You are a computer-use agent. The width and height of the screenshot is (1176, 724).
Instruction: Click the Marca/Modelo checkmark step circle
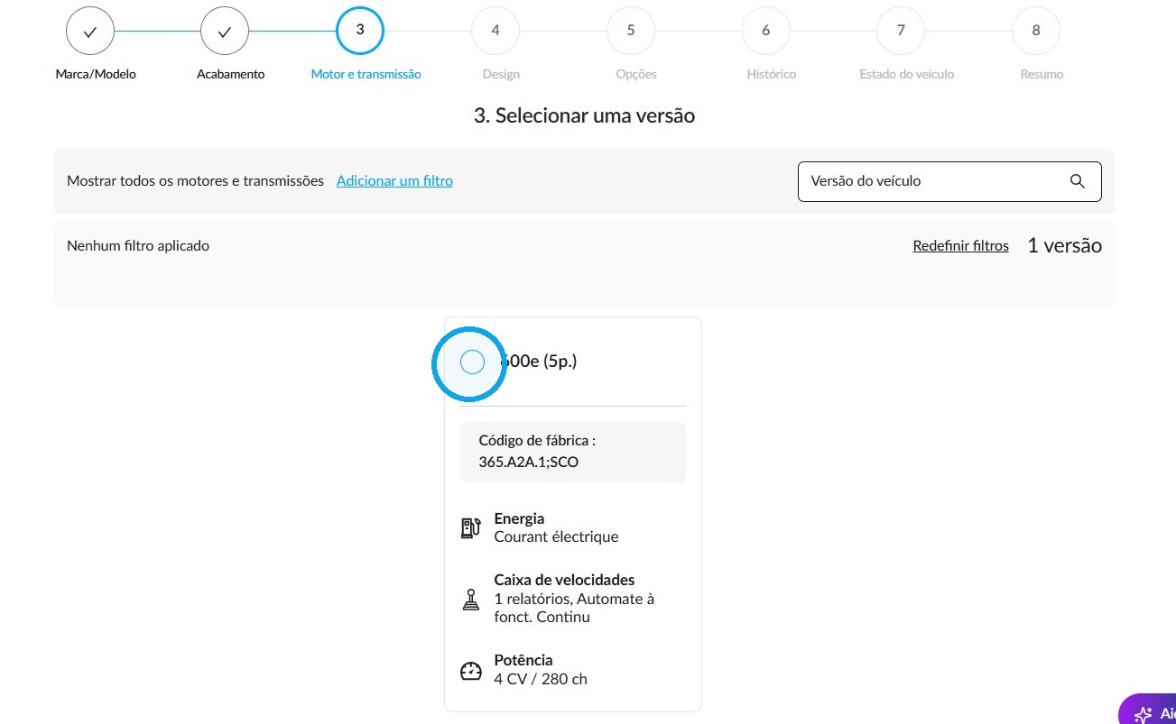[90, 32]
